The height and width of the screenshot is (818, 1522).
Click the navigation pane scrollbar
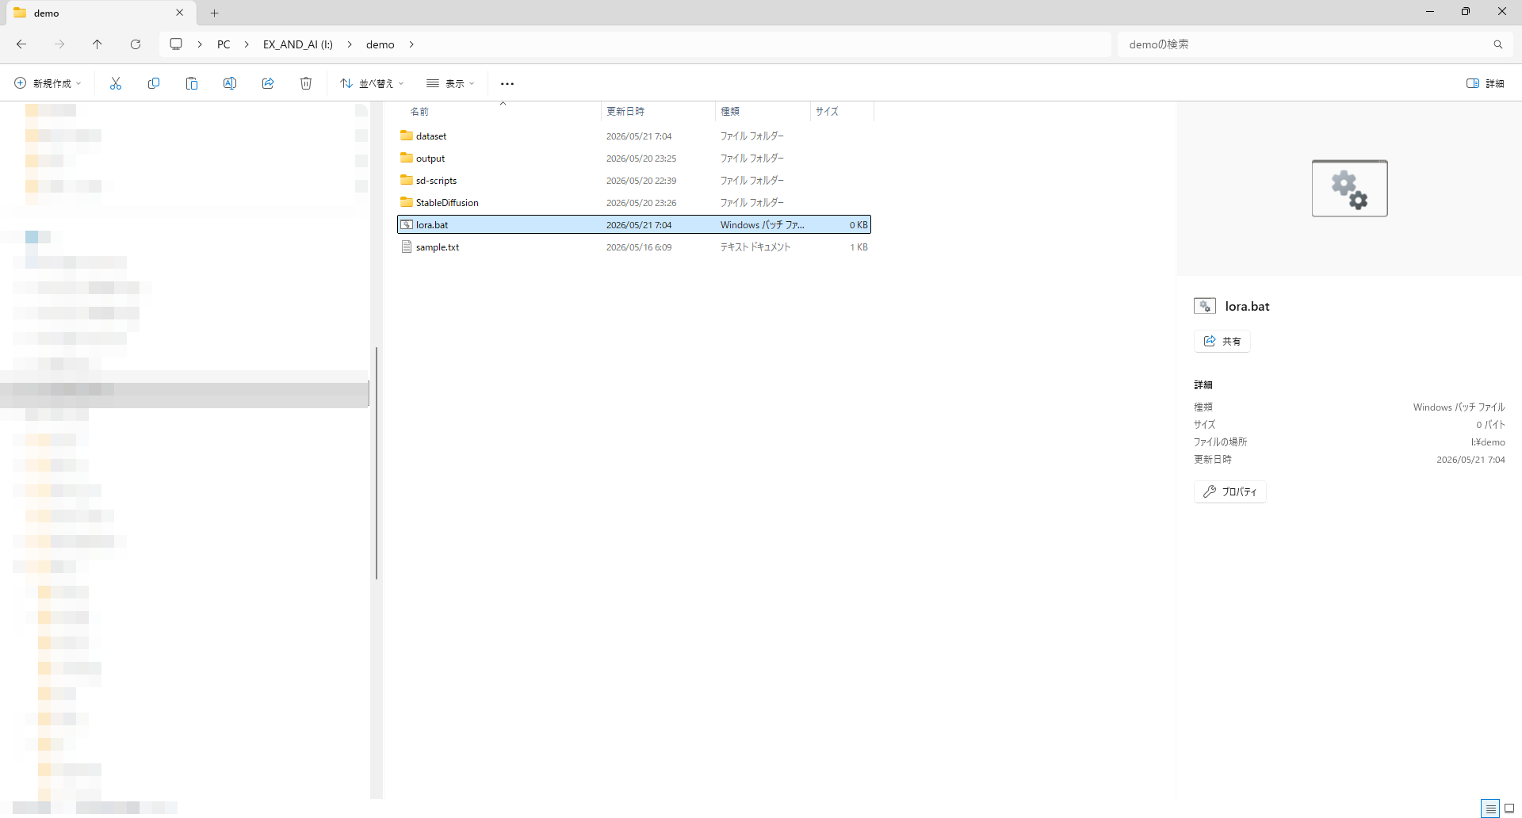click(377, 463)
